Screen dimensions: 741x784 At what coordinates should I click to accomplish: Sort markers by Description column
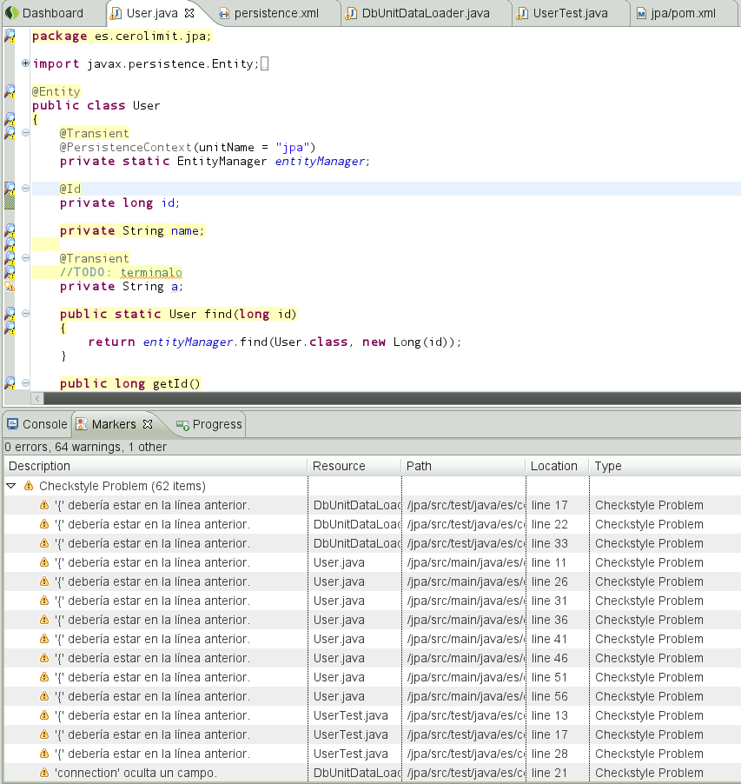[x=155, y=466]
